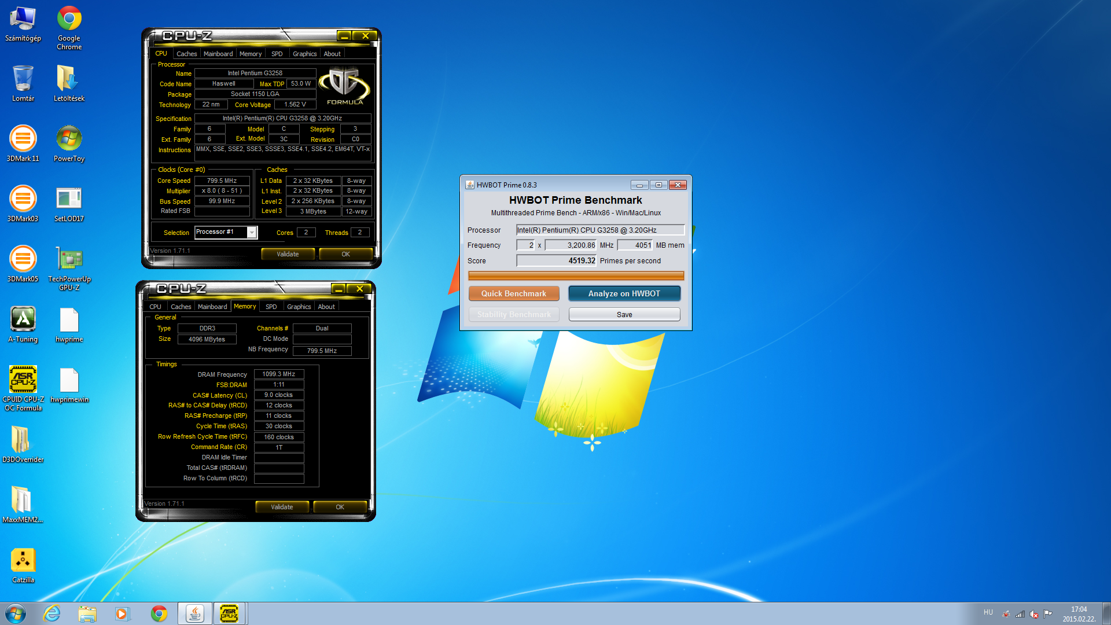Viewport: 1111px width, 625px height.
Task: Open Windows Explorer from the taskbar
Action: click(x=87, y=613)
